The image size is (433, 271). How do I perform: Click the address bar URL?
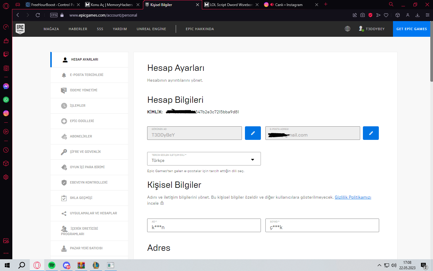click(x=103, y=15)
